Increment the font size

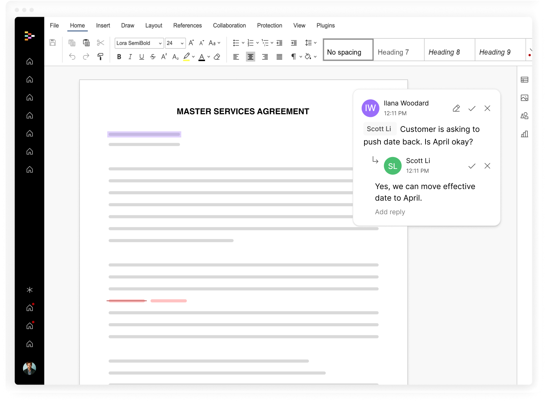pyautogui.click(x=191, y=43)
